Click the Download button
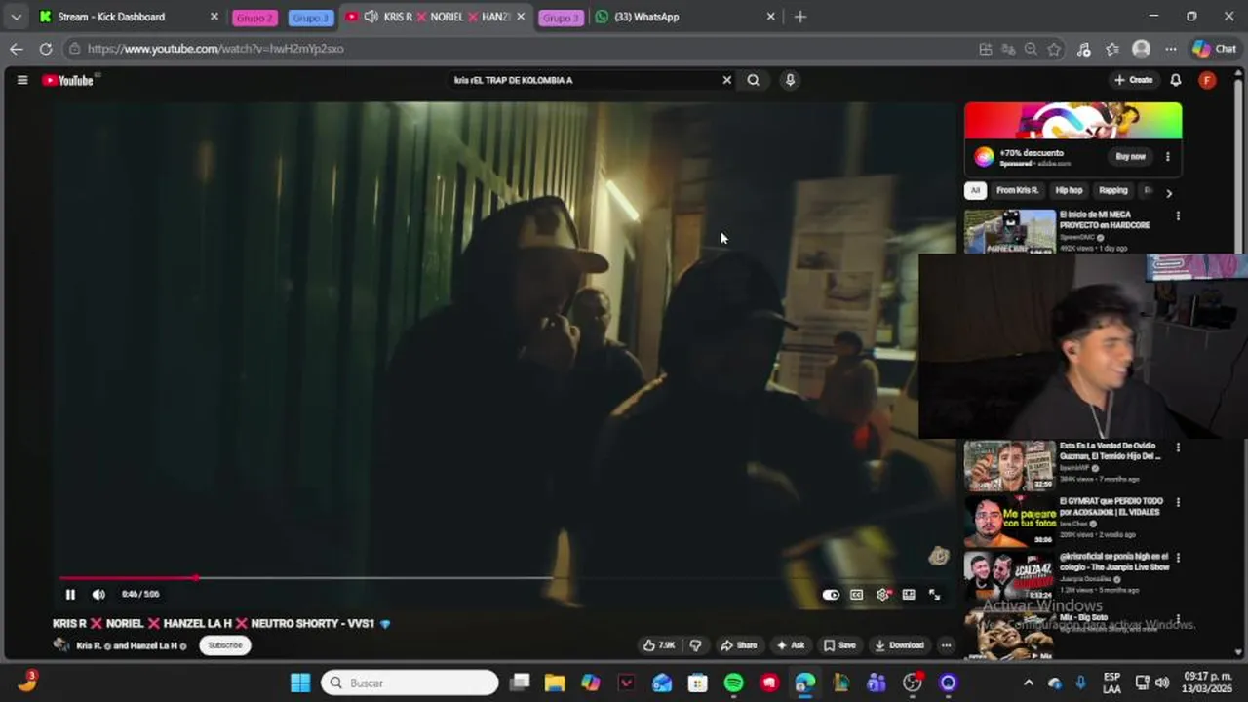The height and width of the screenshot is (702, 1248). coord(899,645)
